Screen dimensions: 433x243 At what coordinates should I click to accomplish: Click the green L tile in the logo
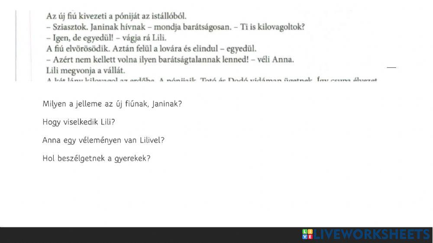click(x=305, y=232)
